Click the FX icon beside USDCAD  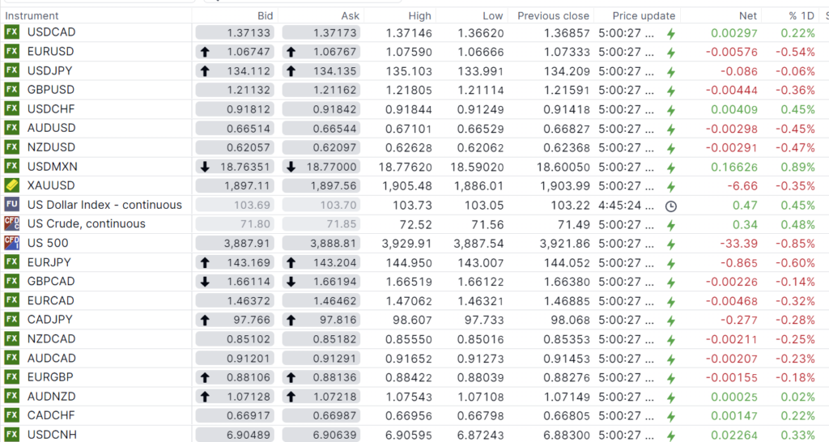[x=12, y=32]
